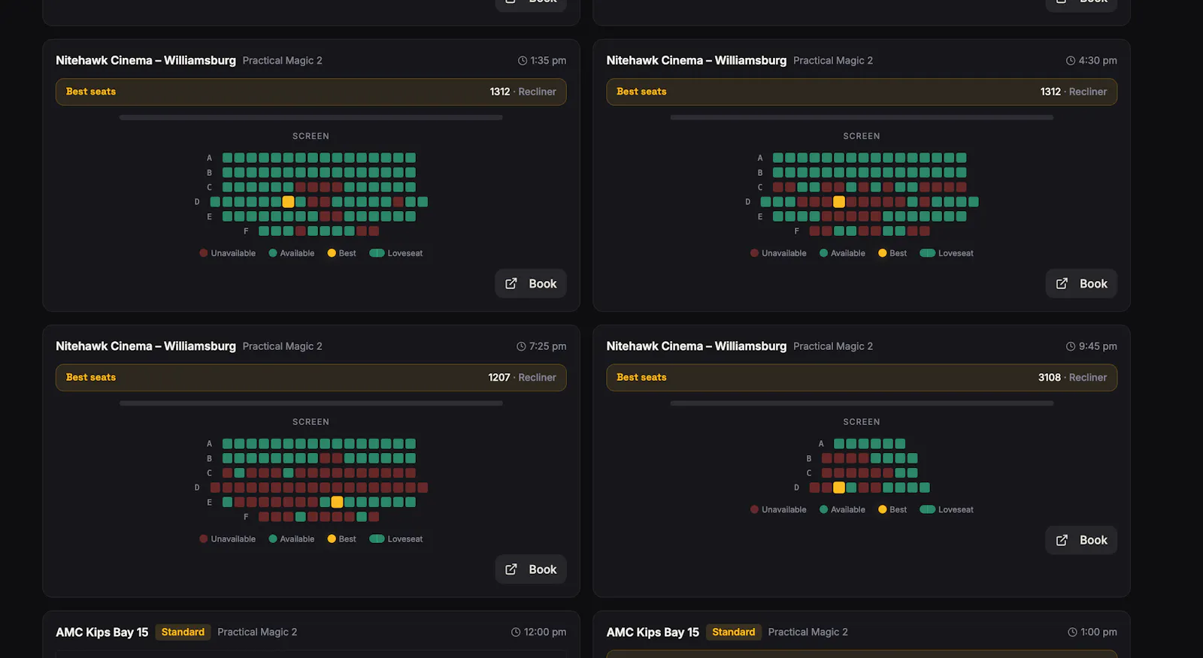
Task: Select the yellow best seat in 4:30 pm map
Action: point(839,202)
